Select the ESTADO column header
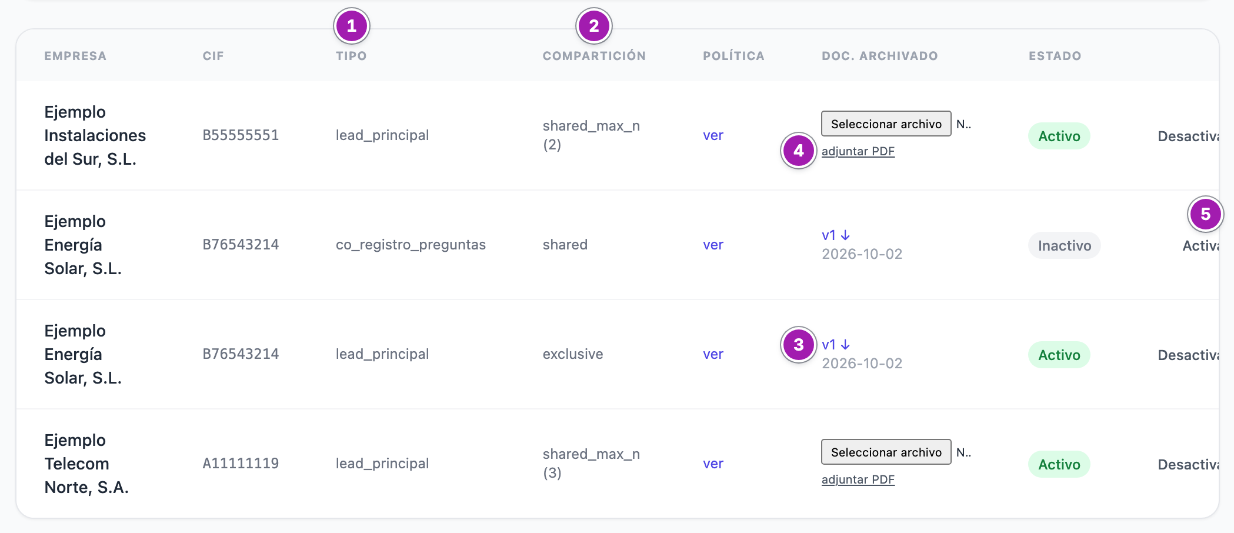The image size is (1234, 533). tap(1055, 56)
